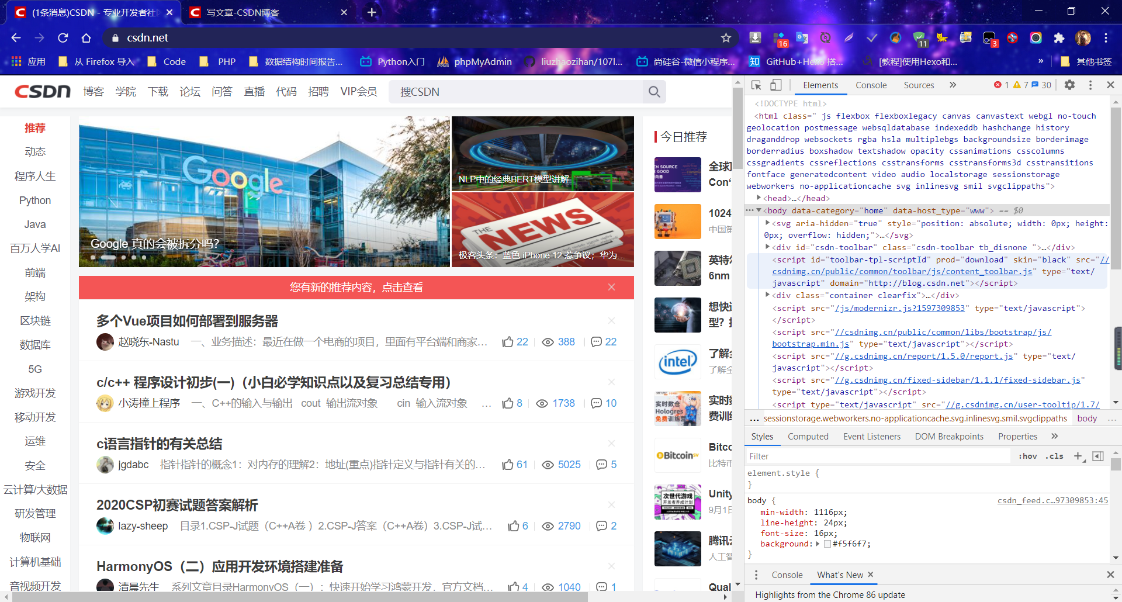Close the bottom DevTools drawer

(x=1110, y=575)
